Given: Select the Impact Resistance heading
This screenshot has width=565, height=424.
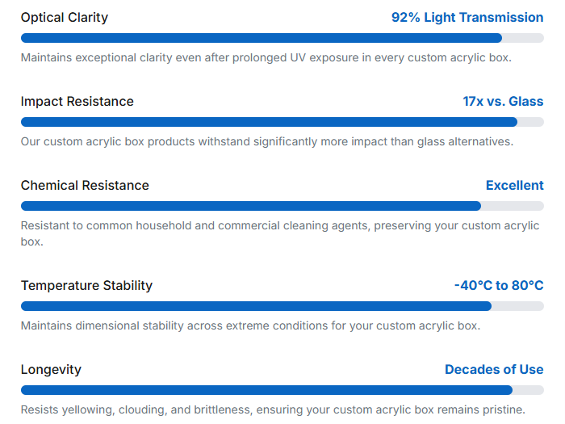Looking at the screenshot, I should click(x=77, y=101).
